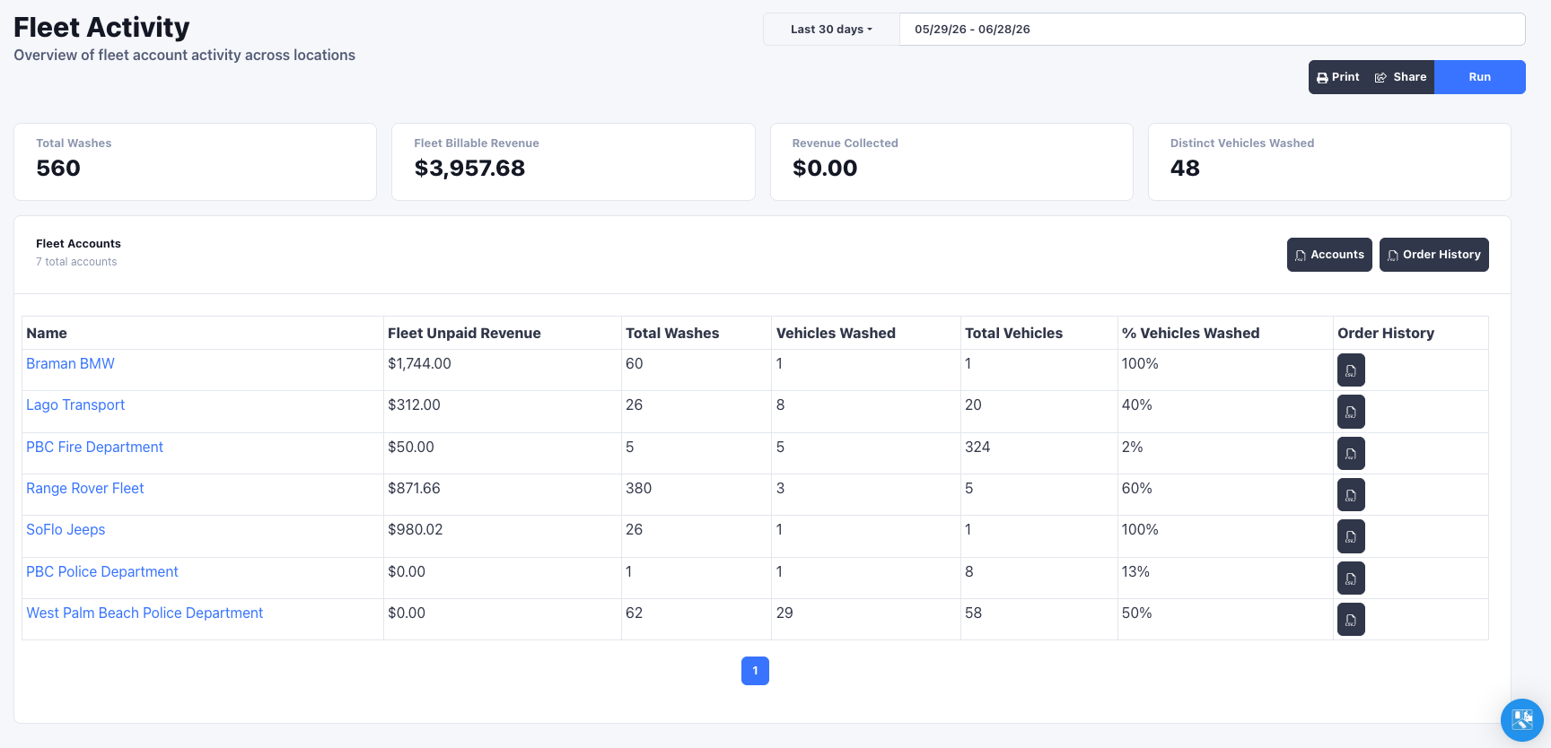Click the Total Washes 560 summary card
The image size is (1551, 748).
pyautogui.click(x=195, y=161)
